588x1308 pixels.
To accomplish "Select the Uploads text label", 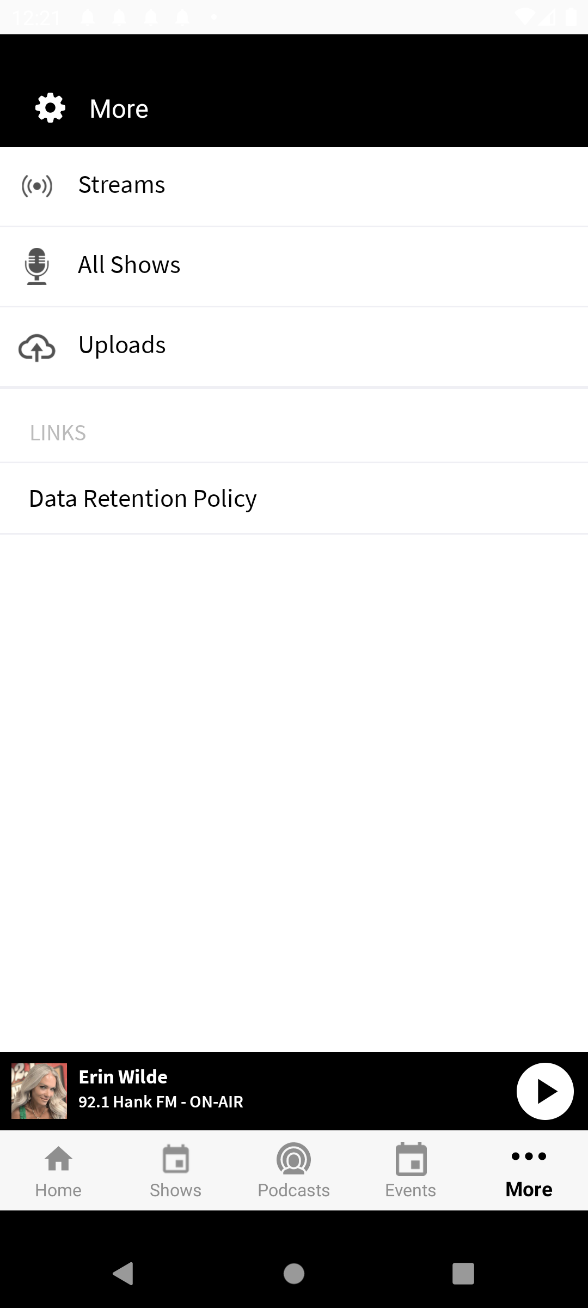I will (122, 345).
